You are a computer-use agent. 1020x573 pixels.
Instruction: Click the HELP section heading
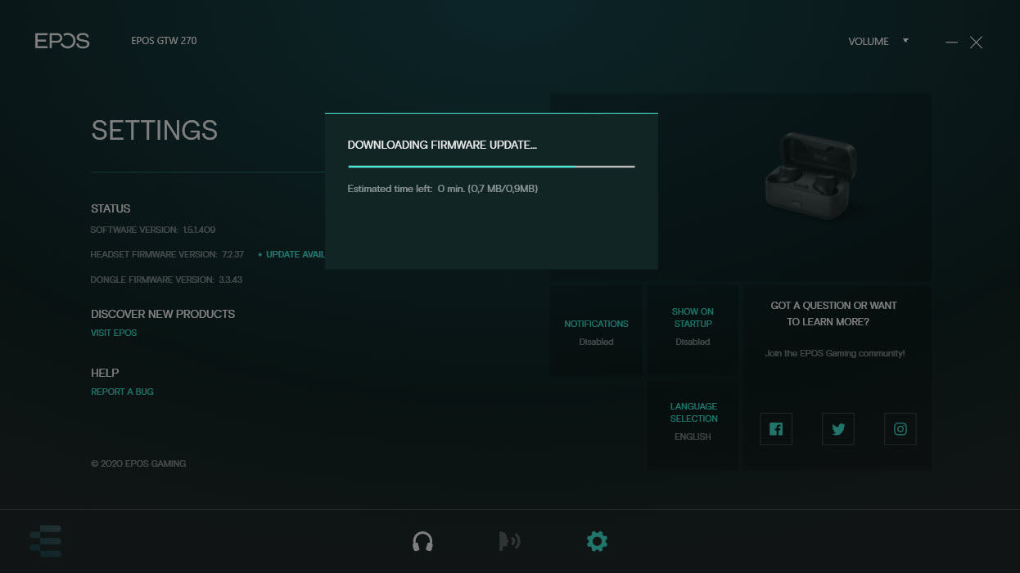click(105, 373)
